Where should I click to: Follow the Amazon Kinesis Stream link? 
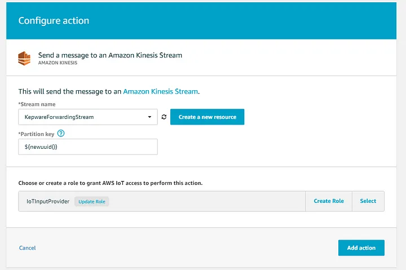[161, 91]
